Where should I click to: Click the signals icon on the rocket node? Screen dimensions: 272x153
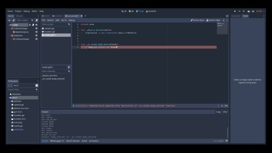[x=30, y=25]
